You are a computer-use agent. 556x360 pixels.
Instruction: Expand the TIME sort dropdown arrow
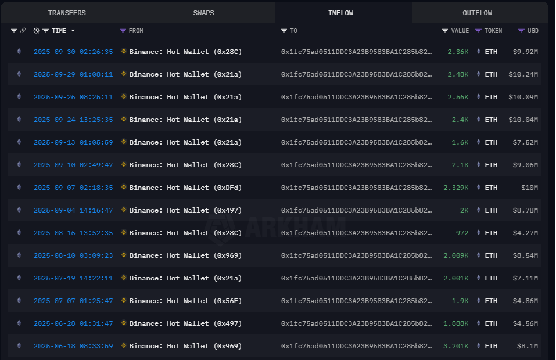73,31
